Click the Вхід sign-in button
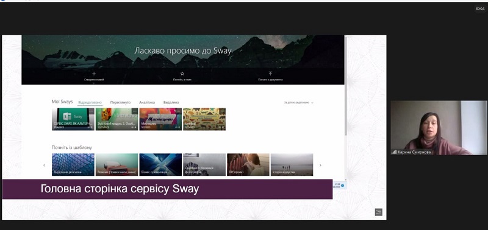This screenshot has width=488, height=230. (480, 9)
